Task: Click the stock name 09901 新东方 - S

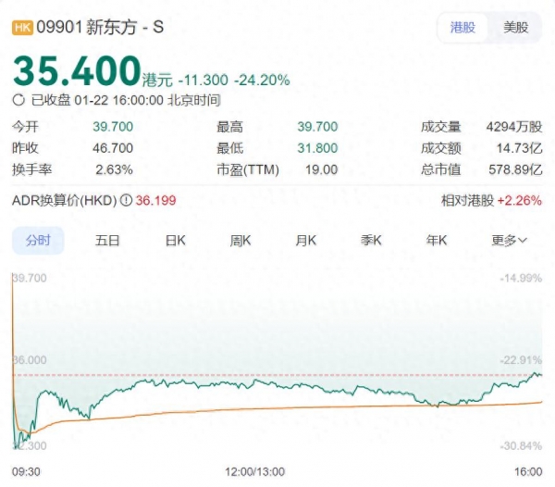Action: (x=100, y=27)
